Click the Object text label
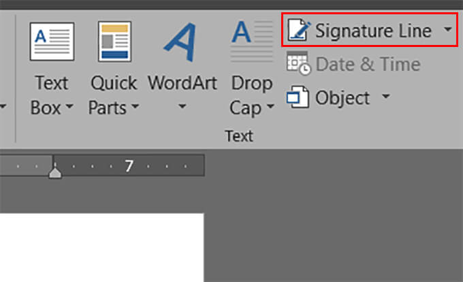Image resolution: width=463 pixels, height=282 pixels. (342, 97)
